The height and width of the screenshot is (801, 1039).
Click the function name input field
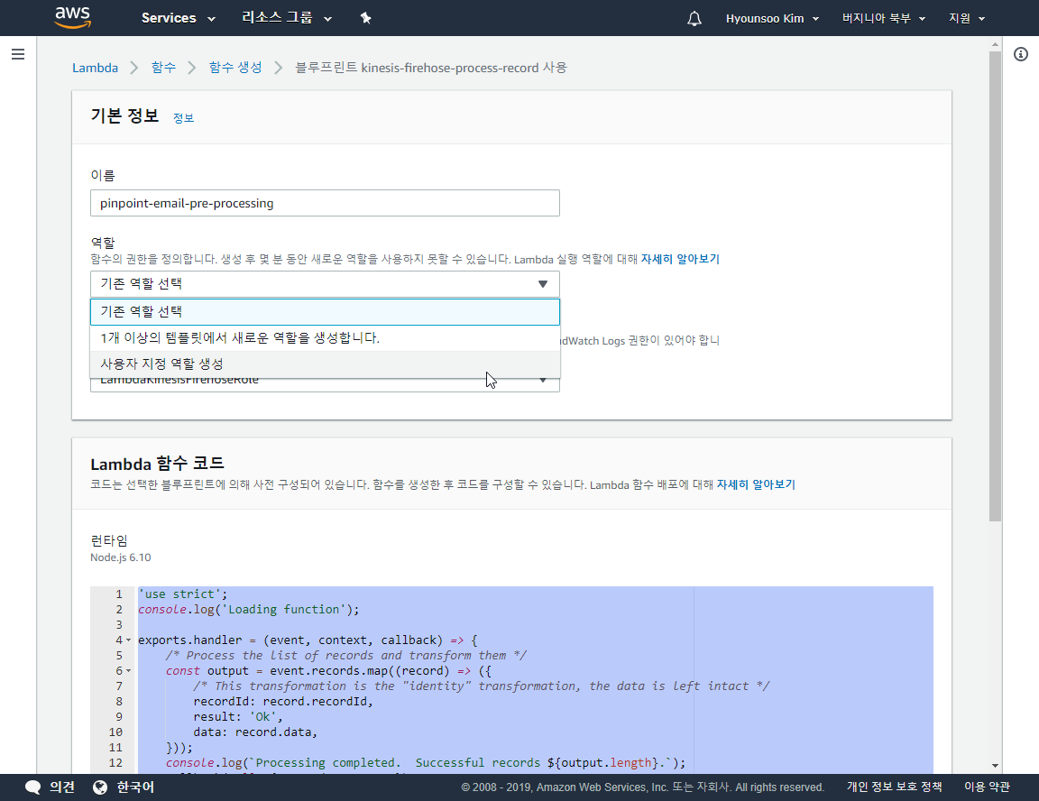(325, 203)
